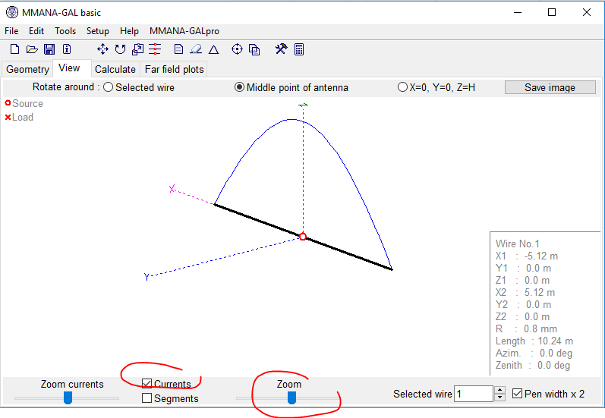Viewport: 605px width, 418px height.
Task: Click the Save image button
Action: (x=550, y=87)
